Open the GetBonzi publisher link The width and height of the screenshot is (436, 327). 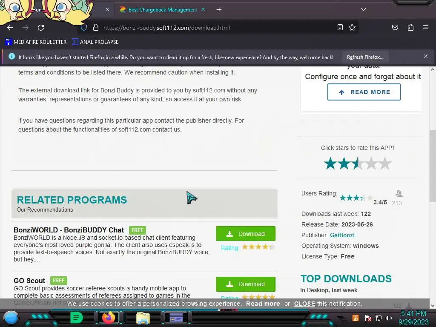click(x=342, y=235)
